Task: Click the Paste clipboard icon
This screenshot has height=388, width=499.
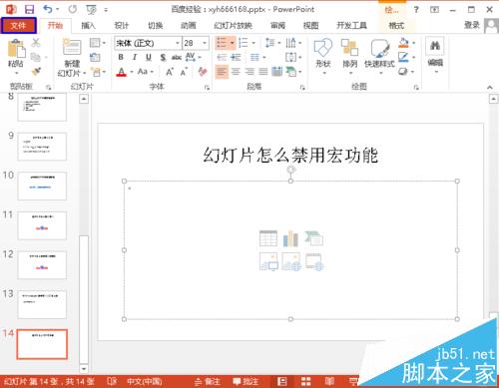Action: [16, 48]
